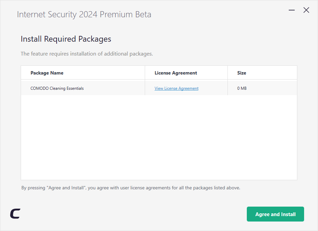Close the Install Required Packages dialog
Screen dimensions: 318x231
coord(306,10)
